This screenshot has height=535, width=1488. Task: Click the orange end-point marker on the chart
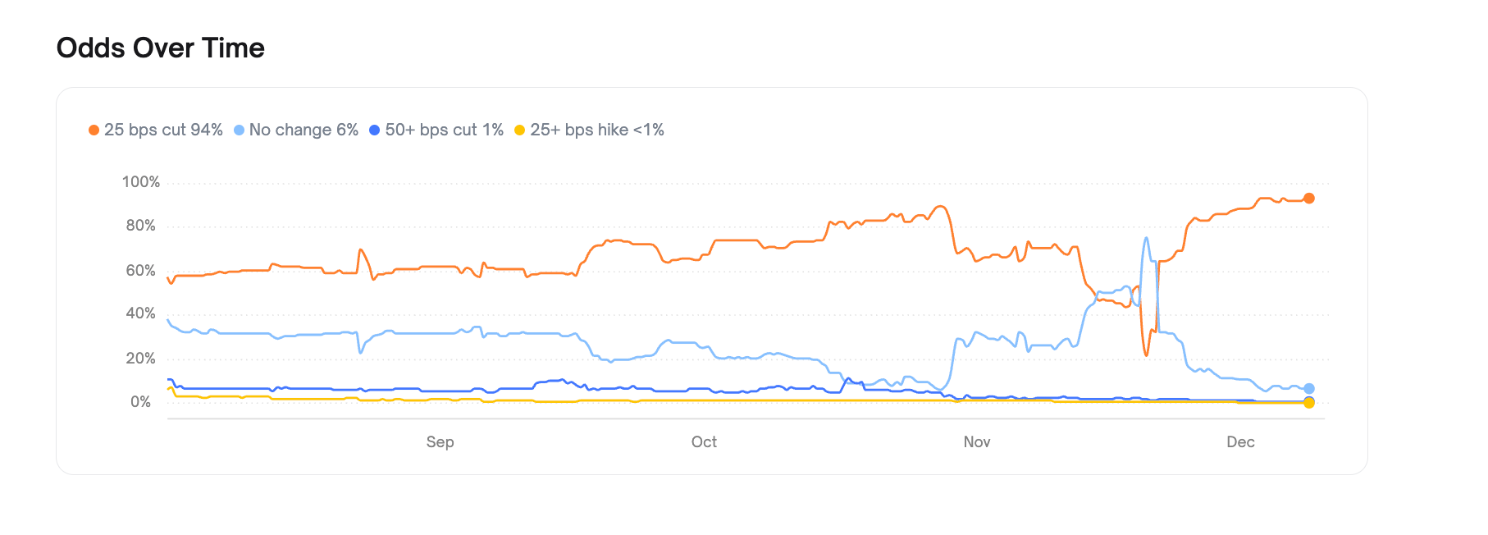coord(1309,199)
